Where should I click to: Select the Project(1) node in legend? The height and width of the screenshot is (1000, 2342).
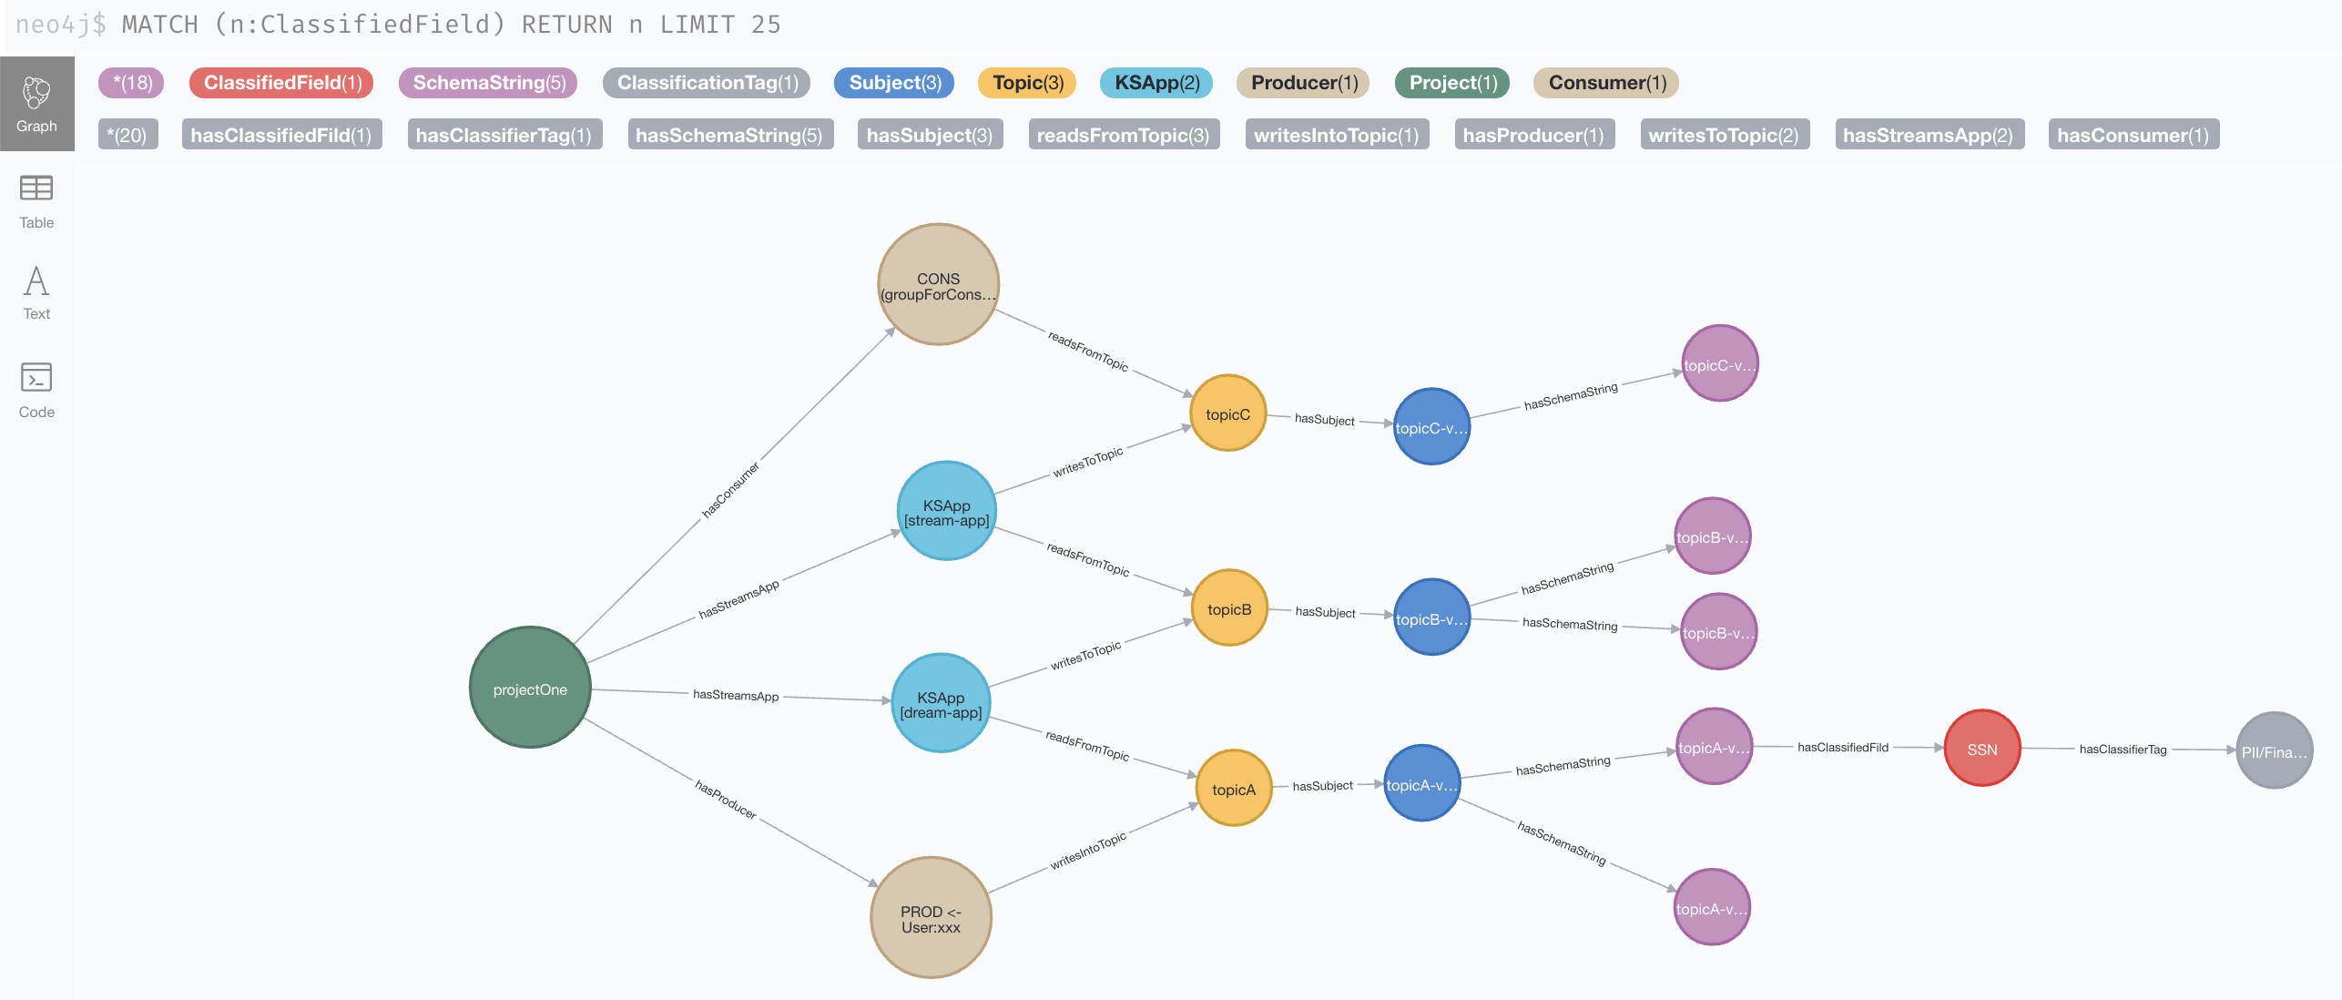(x=1455, y=82)
